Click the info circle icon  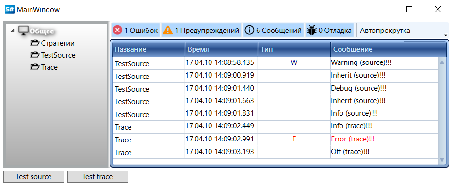tap(249, 30)
